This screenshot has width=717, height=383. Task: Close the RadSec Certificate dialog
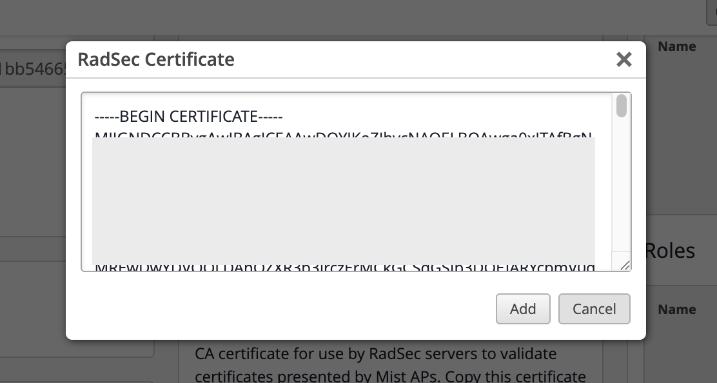coord(624,59)
